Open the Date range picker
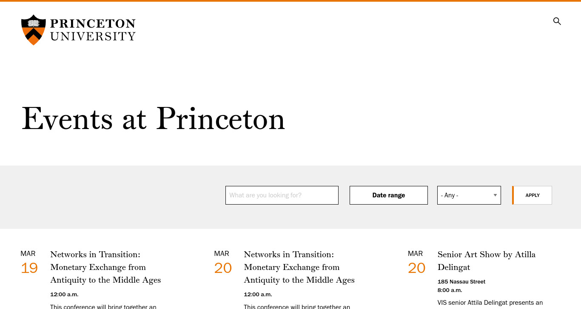 389,195
